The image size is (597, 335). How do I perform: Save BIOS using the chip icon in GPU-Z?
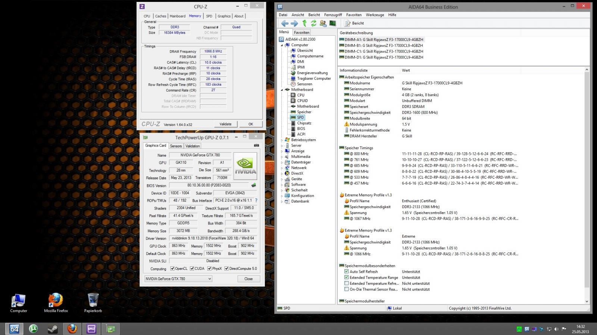click(x=254, y=185)
